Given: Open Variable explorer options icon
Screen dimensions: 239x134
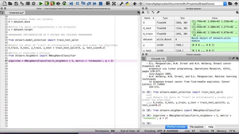Looking at the screenshot, I should pyautogui.click(x=237, y=12).
